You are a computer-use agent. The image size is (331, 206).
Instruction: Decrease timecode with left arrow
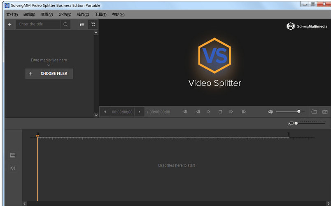[105, 112]
